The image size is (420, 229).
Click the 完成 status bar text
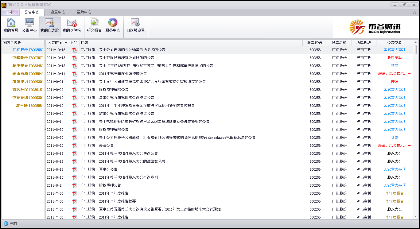pyautogui.click(x=14, y=223)
